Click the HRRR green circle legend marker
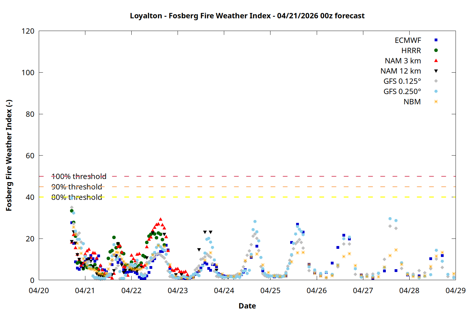 coord(436,50)
